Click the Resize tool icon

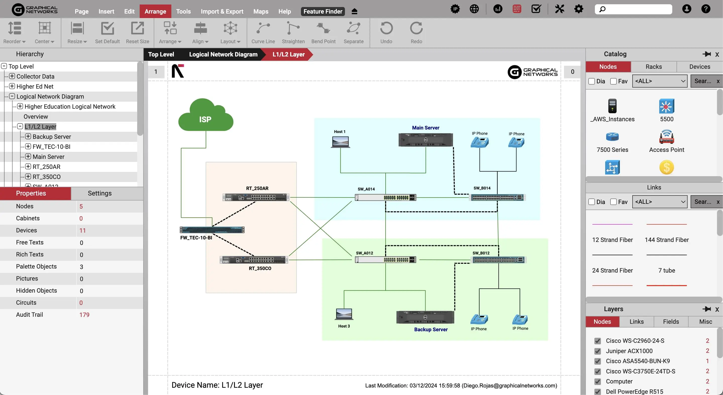[x=77, y=28]
